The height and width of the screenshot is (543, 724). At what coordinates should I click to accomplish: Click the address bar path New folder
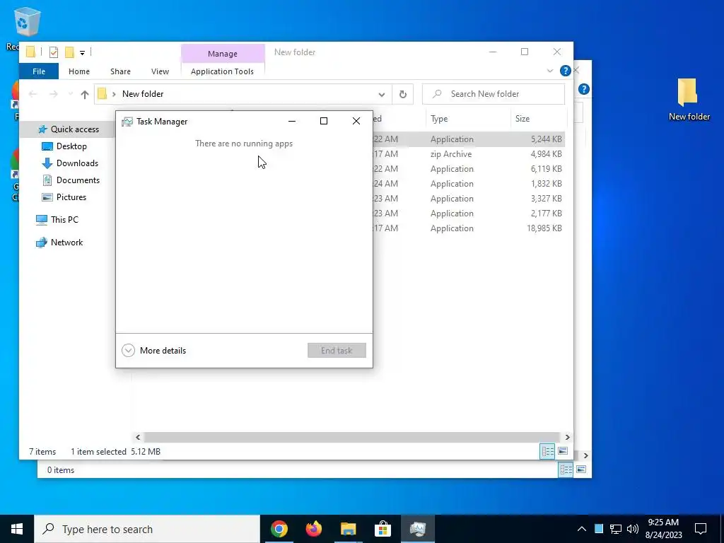coord(143,94)
